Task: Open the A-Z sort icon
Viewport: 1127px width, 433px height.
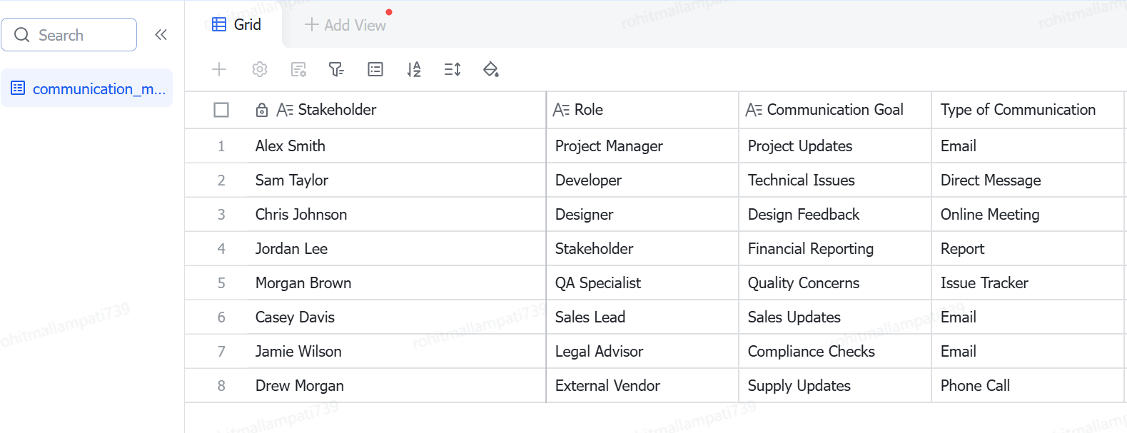Action: (x=414, y=69)
